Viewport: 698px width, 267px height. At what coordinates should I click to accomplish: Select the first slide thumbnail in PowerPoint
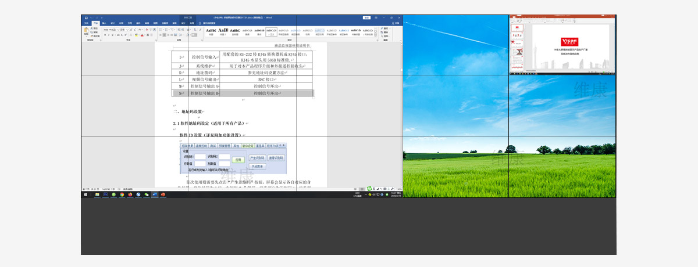pyautogui.click(x=517, y=28)
